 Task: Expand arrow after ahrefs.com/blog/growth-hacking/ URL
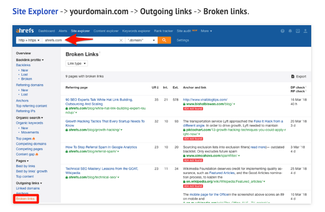tap(121, 130)
